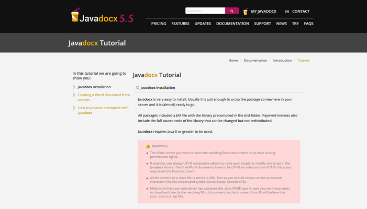
Task: Open the Pricing menu item
Action: (x=159, y=24)
